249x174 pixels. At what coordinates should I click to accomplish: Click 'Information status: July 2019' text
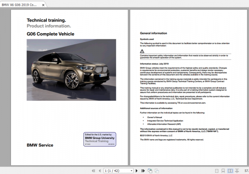point(154,64)
